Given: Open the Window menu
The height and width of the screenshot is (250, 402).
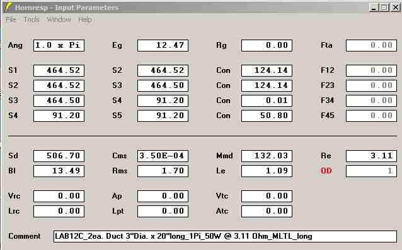Looking at the screenshot, I should (x=59, y=19).
